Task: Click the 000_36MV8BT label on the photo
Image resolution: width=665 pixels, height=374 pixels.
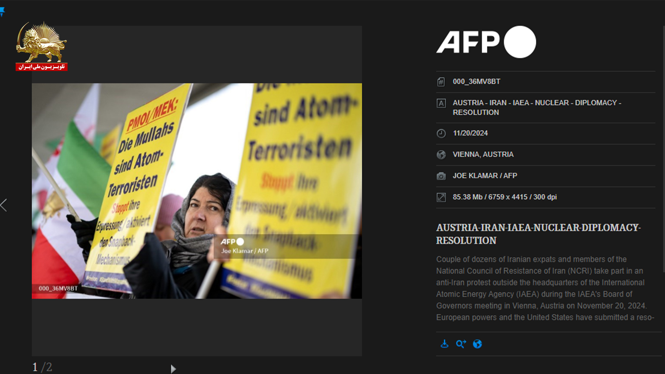Action: coord(58,288)
